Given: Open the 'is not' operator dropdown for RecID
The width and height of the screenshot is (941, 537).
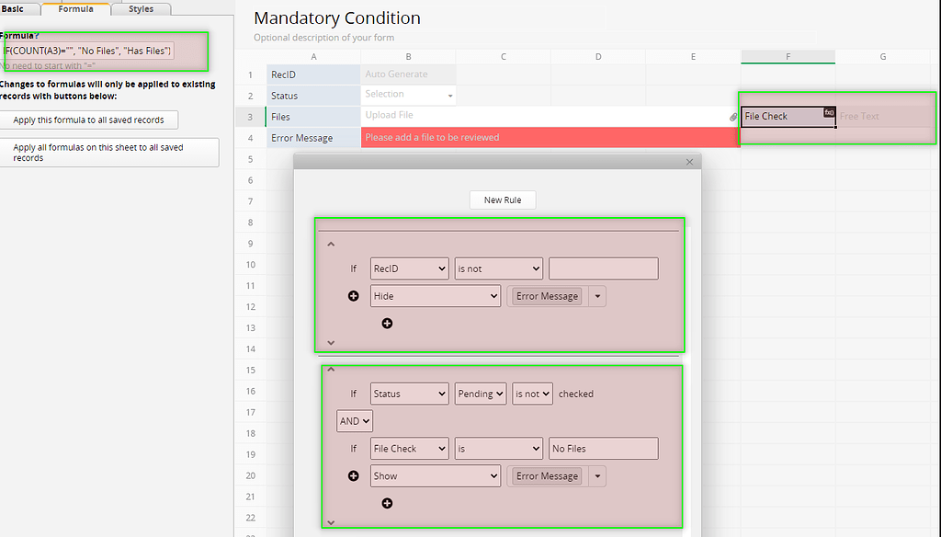Looking at the screenshot, I should (x=498, y=268).
